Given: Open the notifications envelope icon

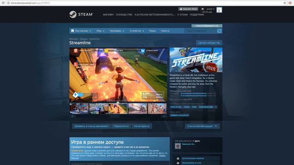Looking at the screenshot, I should (203, 9).
